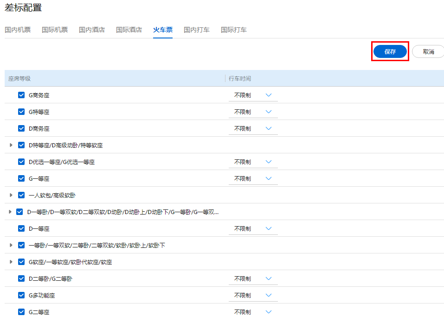Click the 取消 button
This screenshot has width=444, height=316.
428,51
